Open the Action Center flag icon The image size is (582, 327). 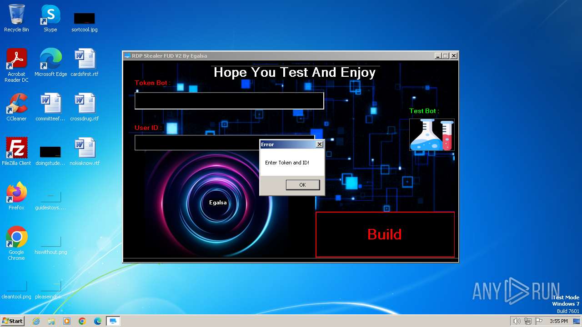coord(539,321)
